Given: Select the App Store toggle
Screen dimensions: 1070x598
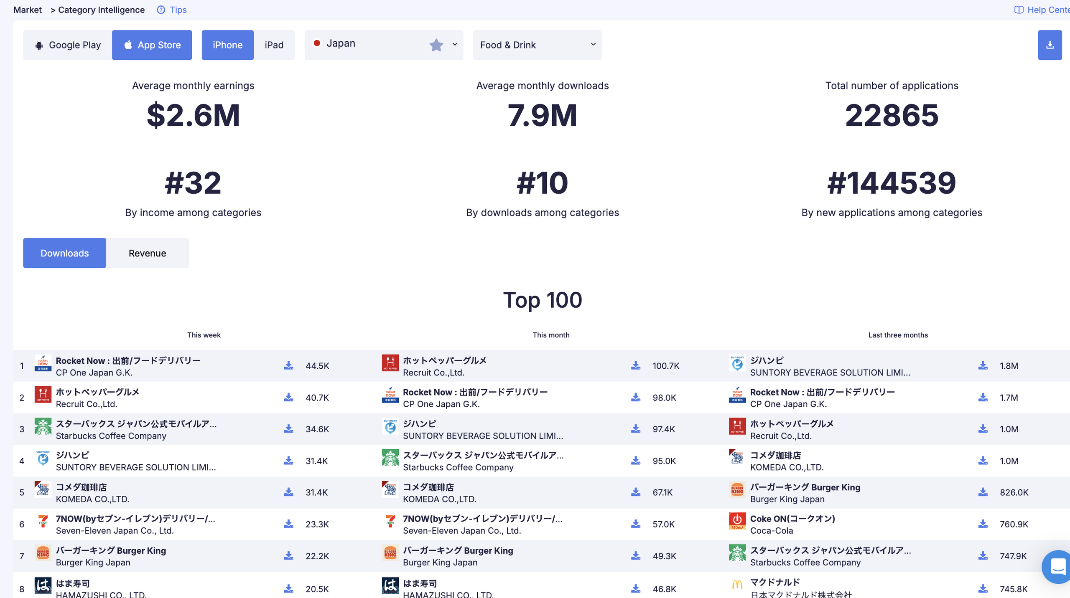Looking at the screenshot, I should [152, 45].
